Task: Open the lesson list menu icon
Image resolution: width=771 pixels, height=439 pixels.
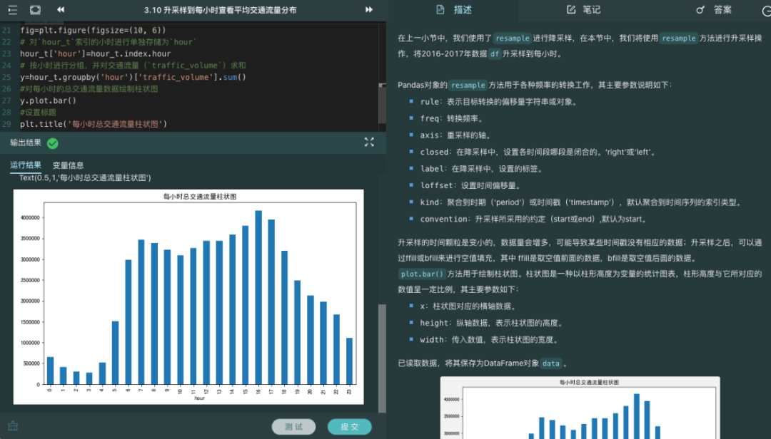Action: coord(12,10)
